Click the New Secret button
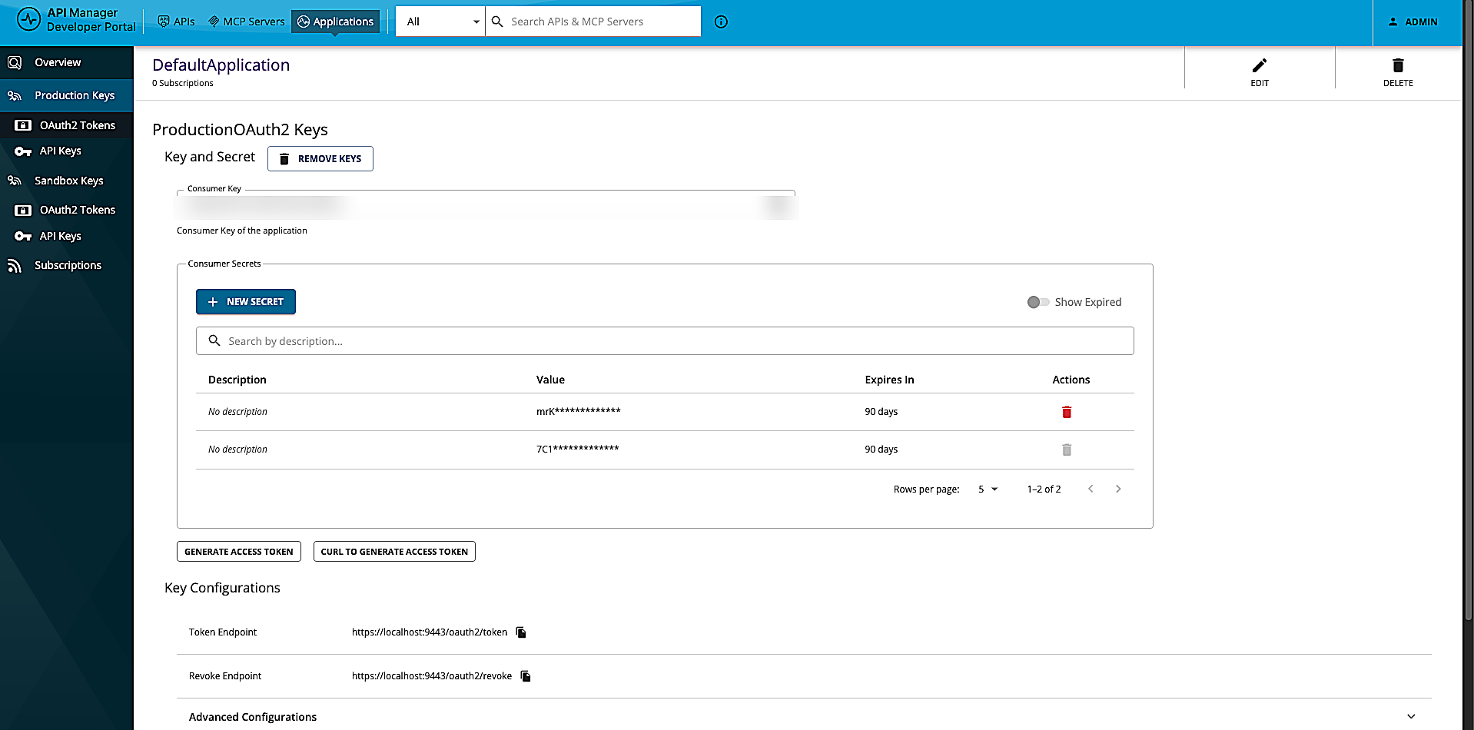Screen dimensions: 1474x730 click(x=246, y=302)
